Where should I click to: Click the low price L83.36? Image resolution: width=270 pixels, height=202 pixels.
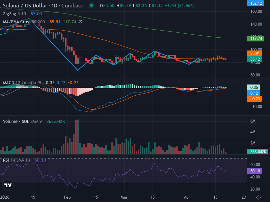(x=140, y=6)
